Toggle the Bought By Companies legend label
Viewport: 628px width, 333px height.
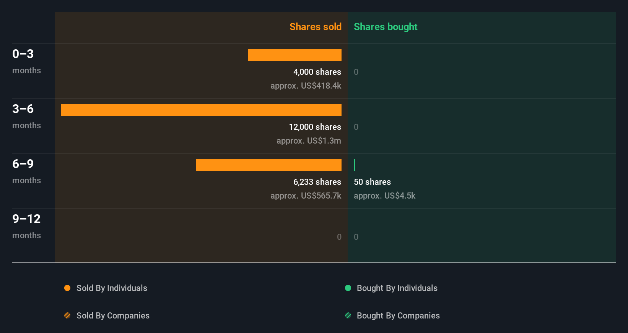coord(398,315)
